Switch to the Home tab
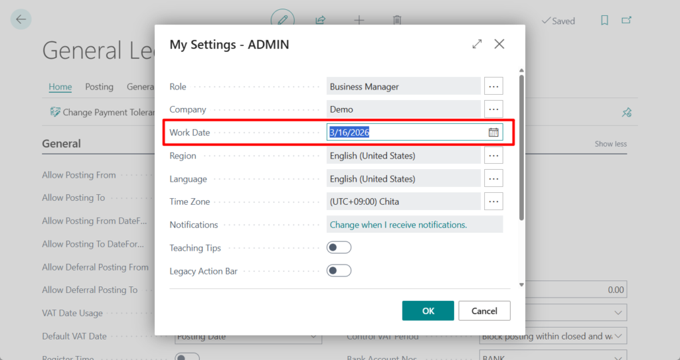 [60, 87]
